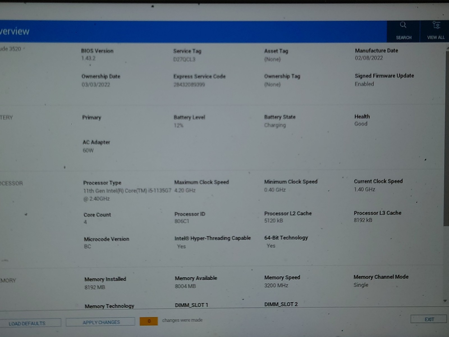
Task: Click the Asset Tag (None) value
Action: pos(272,59)
